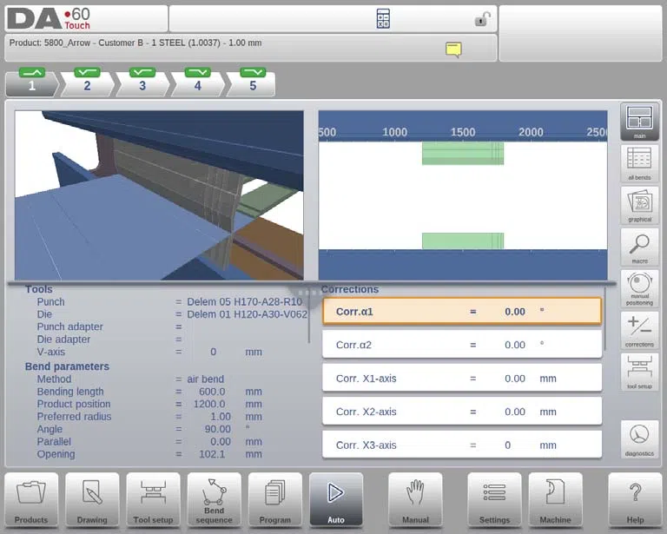Open the macro magnifier view
The height and width of the screenshot is (534, 667).
click(x=639, y=247)
